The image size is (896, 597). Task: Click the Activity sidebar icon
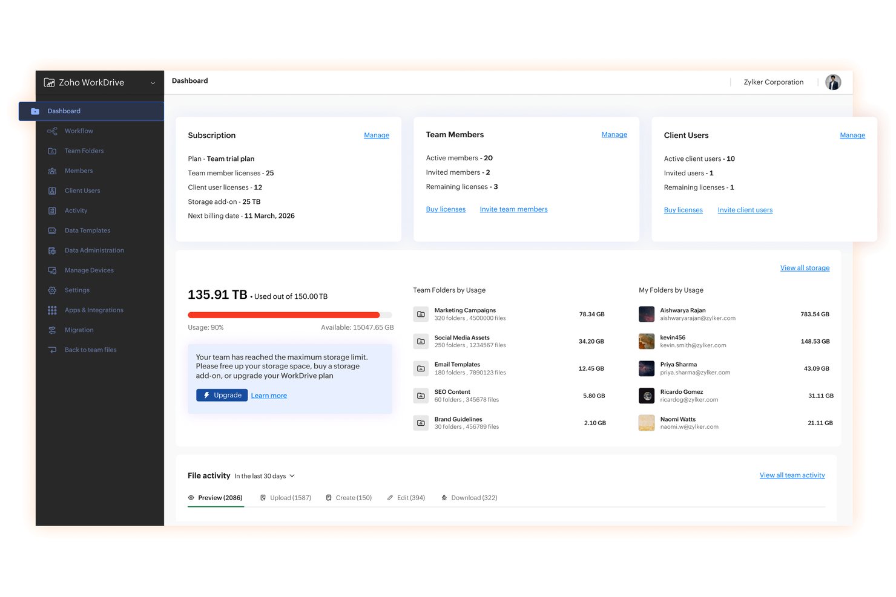point(52,210)
